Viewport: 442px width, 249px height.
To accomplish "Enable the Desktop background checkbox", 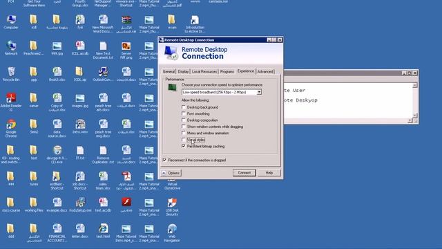I will tap(184, 107).
